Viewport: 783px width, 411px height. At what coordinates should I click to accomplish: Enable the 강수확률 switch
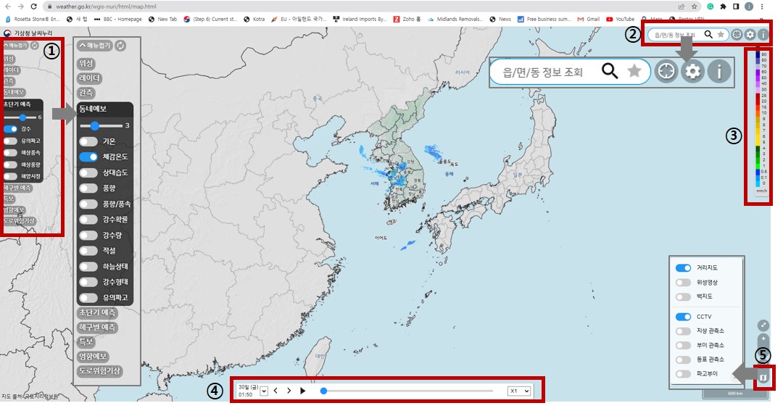88,219
